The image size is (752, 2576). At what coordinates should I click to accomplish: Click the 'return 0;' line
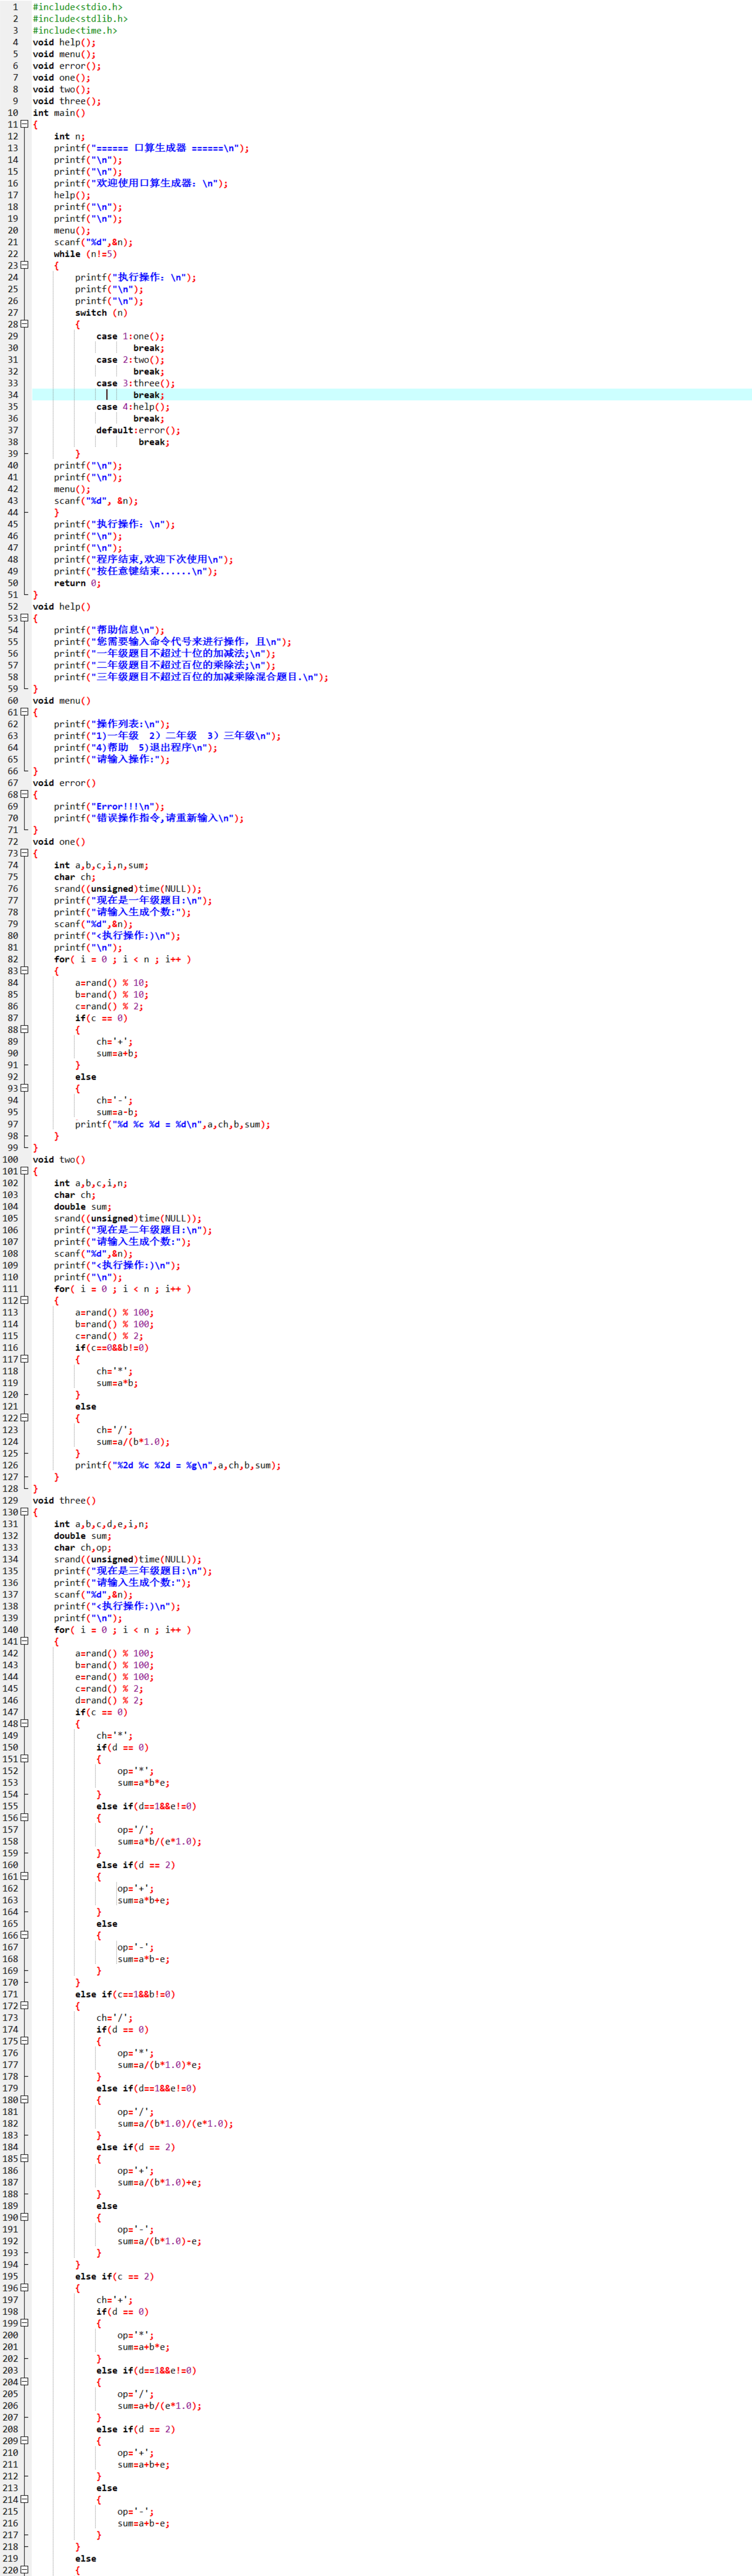(x=77, y=583)
